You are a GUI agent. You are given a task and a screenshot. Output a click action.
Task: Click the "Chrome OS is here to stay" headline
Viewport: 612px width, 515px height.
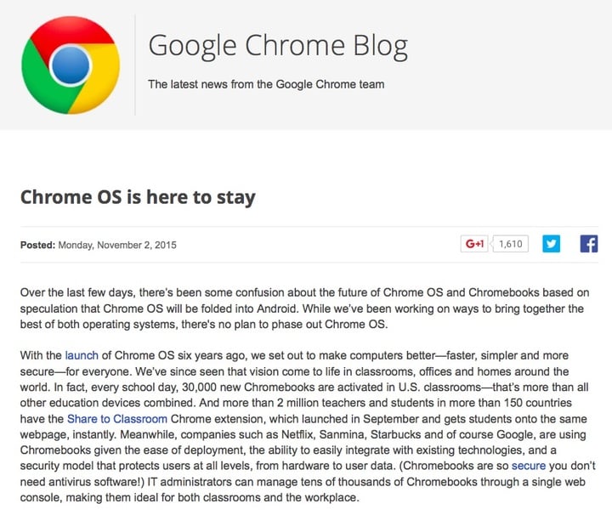(x=138, y=197)
